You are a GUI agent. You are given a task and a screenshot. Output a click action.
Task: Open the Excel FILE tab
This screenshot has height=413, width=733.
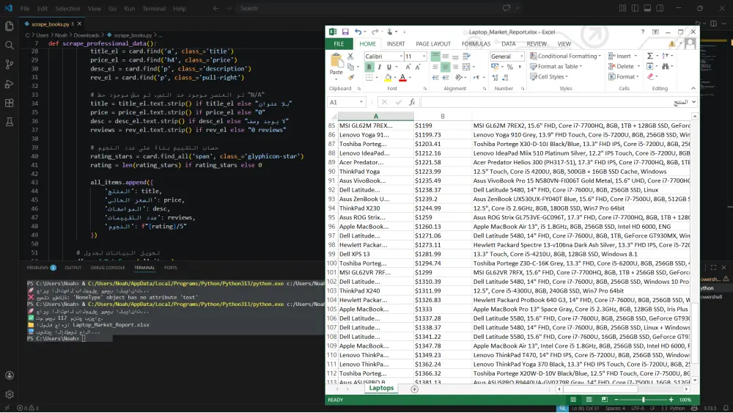339,44
